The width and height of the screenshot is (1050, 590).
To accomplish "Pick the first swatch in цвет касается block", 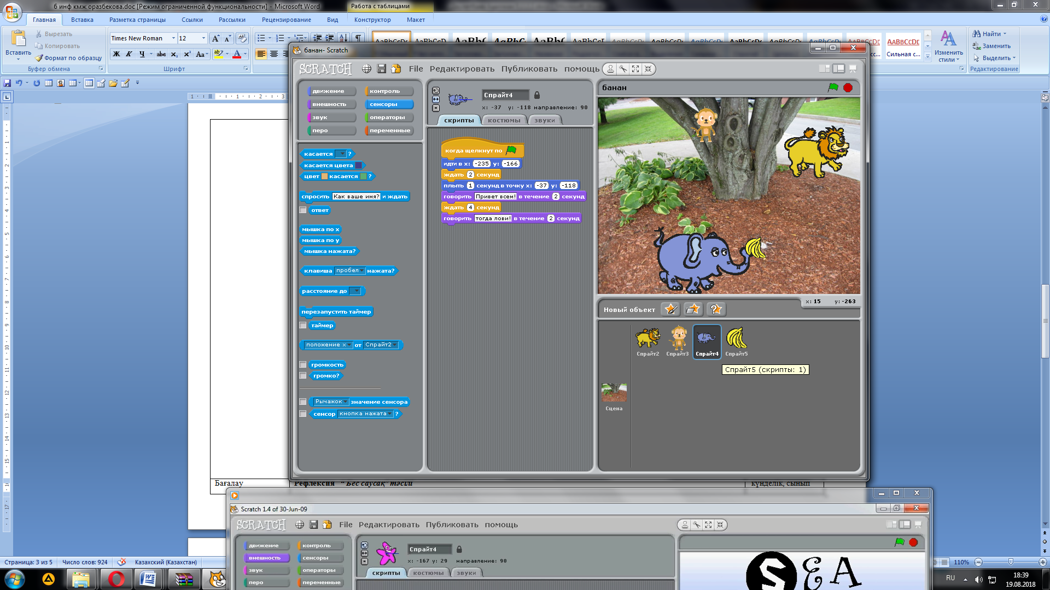I will 324,176.
